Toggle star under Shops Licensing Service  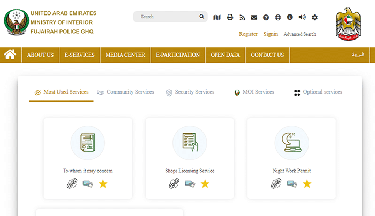(205, 184)
